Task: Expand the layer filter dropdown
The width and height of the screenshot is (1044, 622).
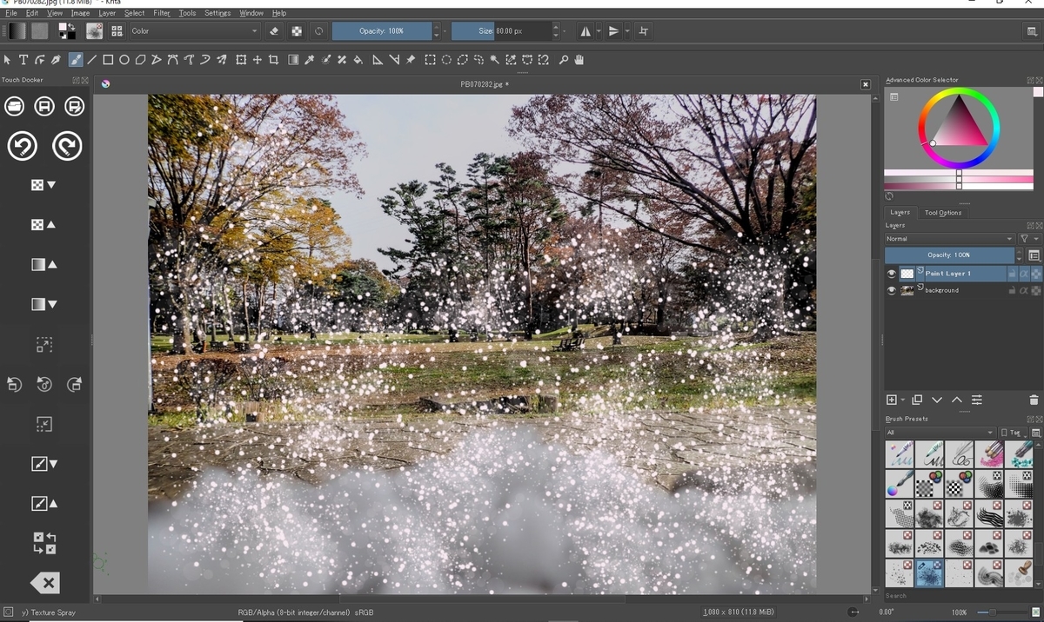Action: (1028, 238)
